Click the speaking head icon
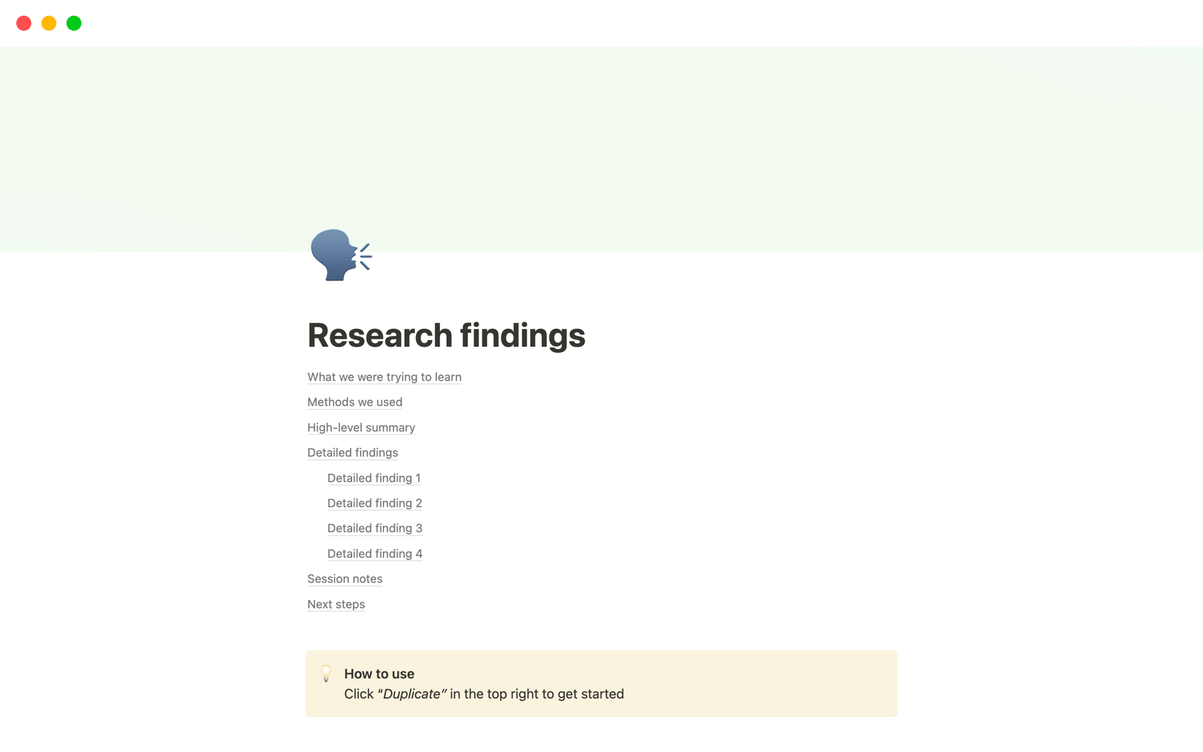Viewport: 1203px width, 752px height. tap(340, 254)
